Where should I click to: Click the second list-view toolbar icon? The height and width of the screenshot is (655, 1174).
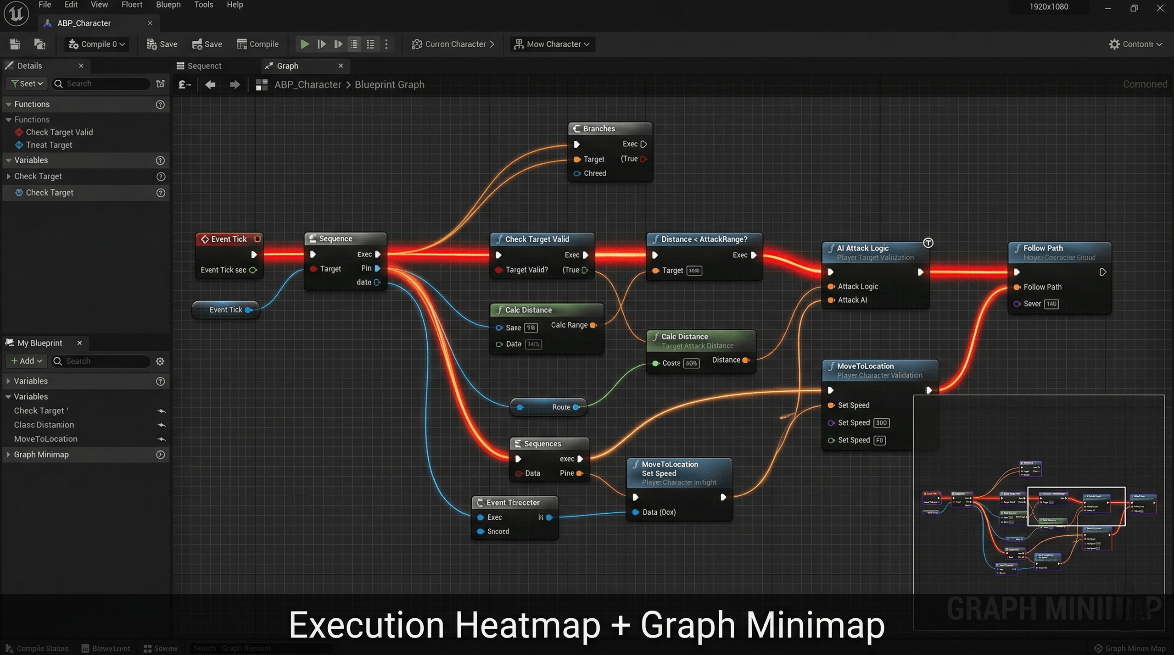(370, 44)
